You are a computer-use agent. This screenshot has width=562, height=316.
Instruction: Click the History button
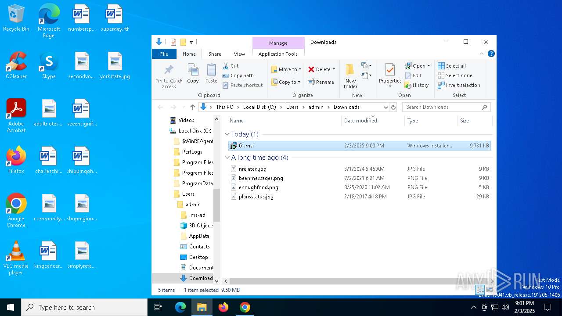tap(417, 85)
